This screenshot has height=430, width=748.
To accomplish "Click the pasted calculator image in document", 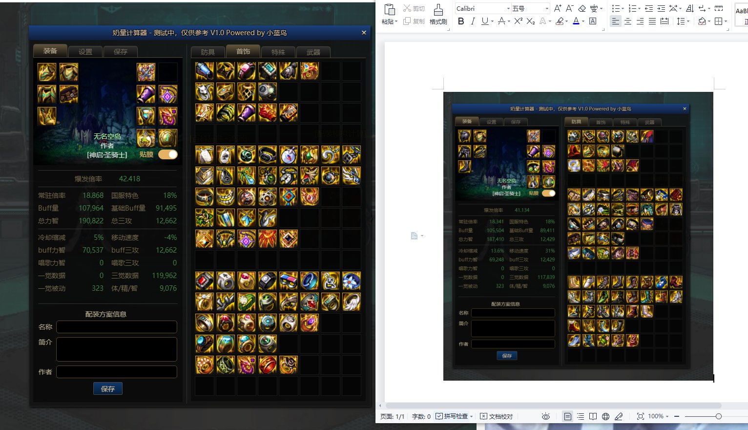I will click(x=578, y=236).
